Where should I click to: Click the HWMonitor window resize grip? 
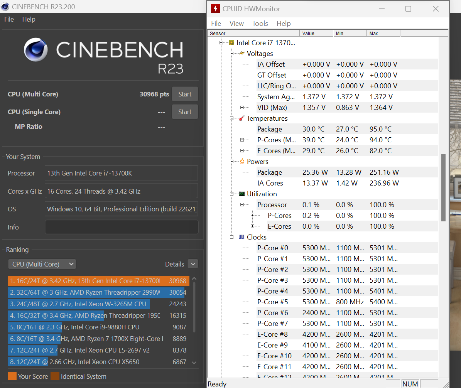[446, 385]
